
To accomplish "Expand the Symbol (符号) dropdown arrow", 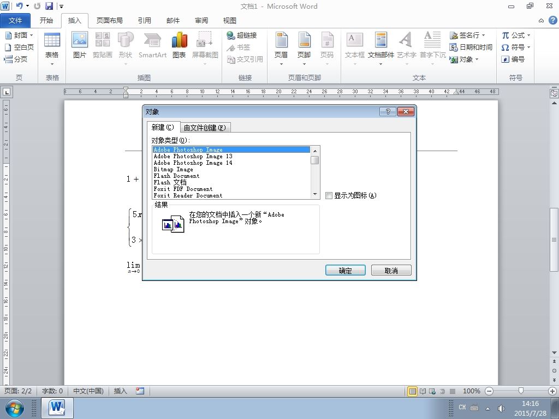I will point(528,47).
